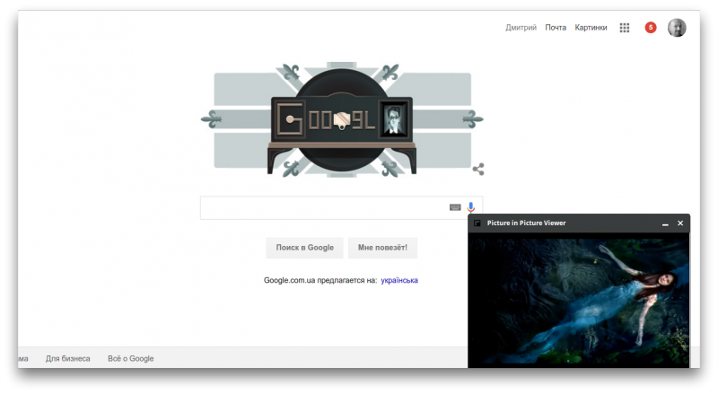Open the account profile avatar

677,28
